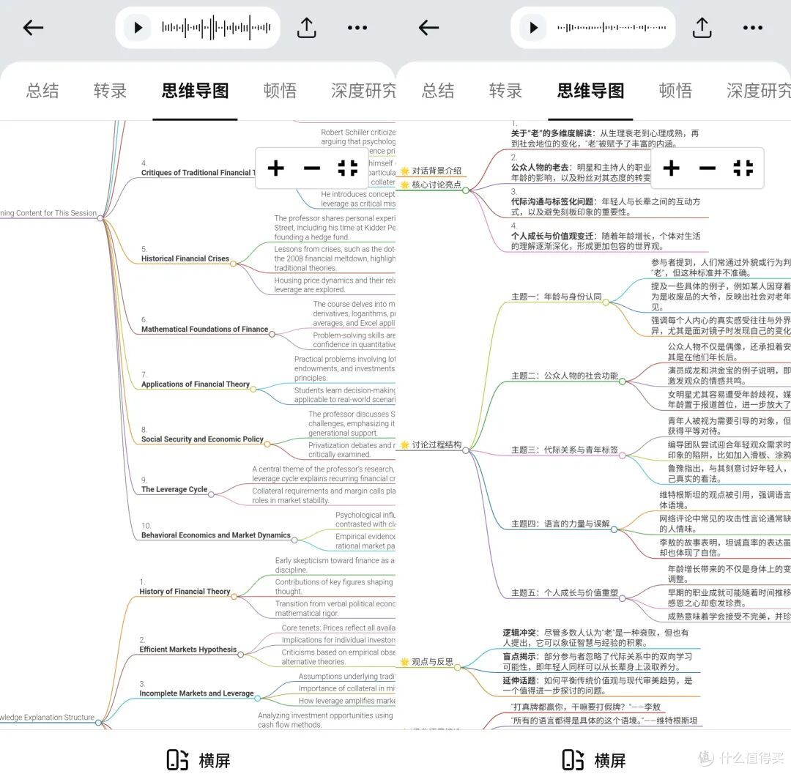Screen dimensions: 791x774
Task: Click the back arrow in the left screen
Action: pos(34,28)
